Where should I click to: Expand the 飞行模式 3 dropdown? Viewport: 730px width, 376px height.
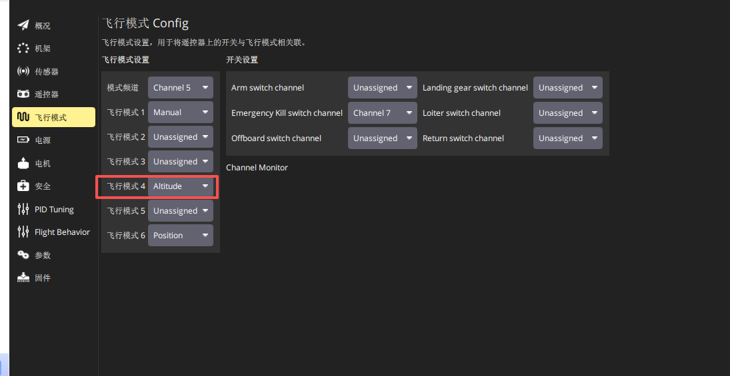(x=181, y=161)
